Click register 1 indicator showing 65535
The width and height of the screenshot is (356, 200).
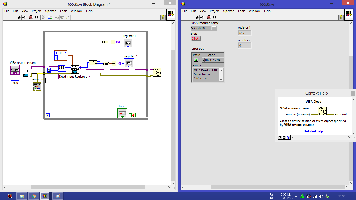(244, 33)
